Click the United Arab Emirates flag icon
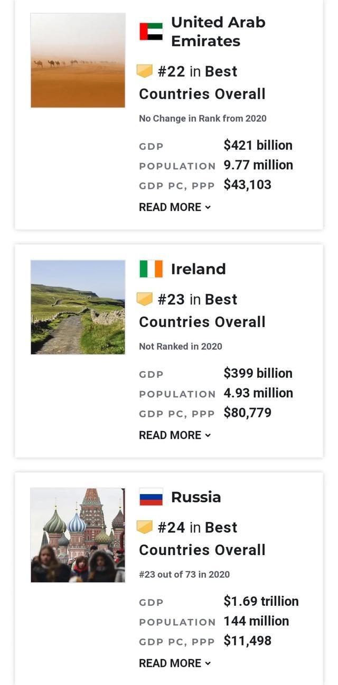Screen dimensions: 338x685 click(151, 32)
